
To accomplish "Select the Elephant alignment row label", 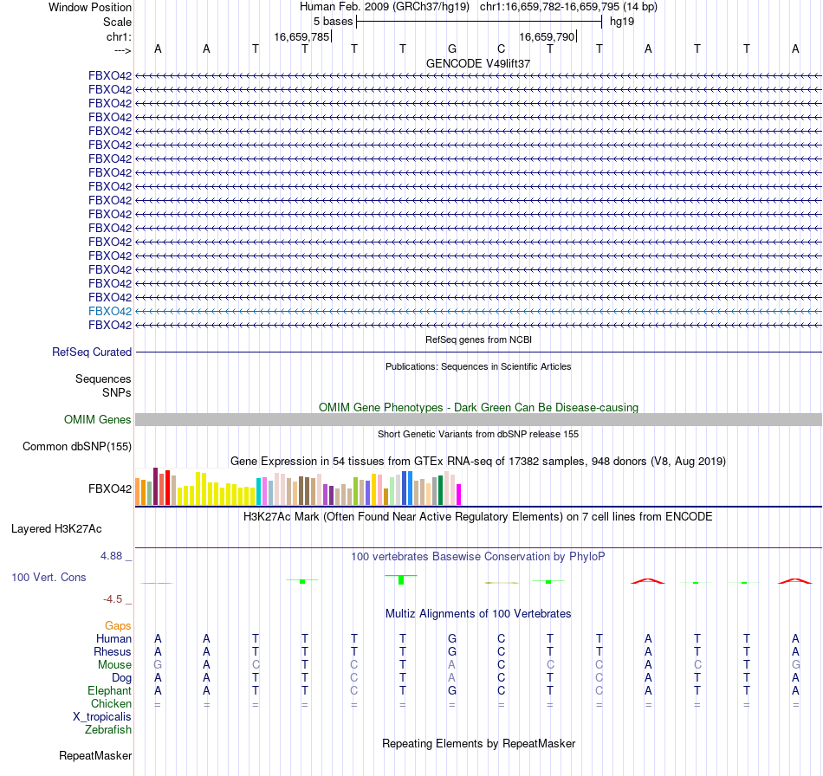I will (109, 691).
